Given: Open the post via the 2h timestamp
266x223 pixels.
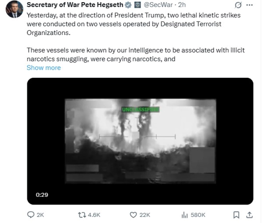Looking at the screenshot, I should pos(181,5).
